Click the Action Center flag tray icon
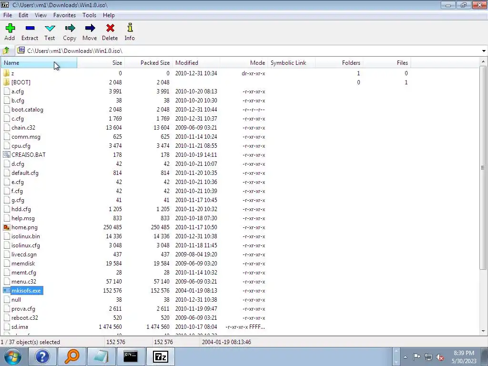This screenshot has width=488, height=366. pos(417,357)
